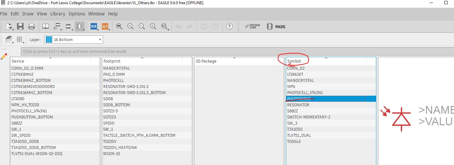Select the Symbol editor gate icon

click(x=79, y=26)
